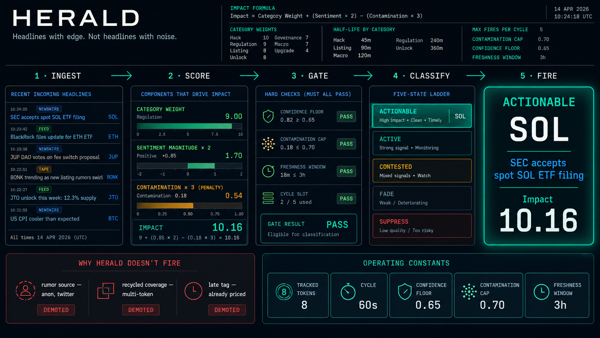Click the contamination cap PASS badge

click(x=346, y=144)
